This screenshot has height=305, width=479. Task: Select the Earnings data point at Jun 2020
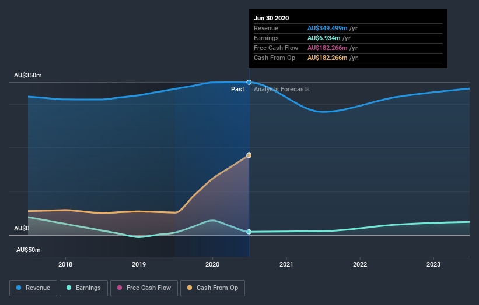tap(249, 232)
